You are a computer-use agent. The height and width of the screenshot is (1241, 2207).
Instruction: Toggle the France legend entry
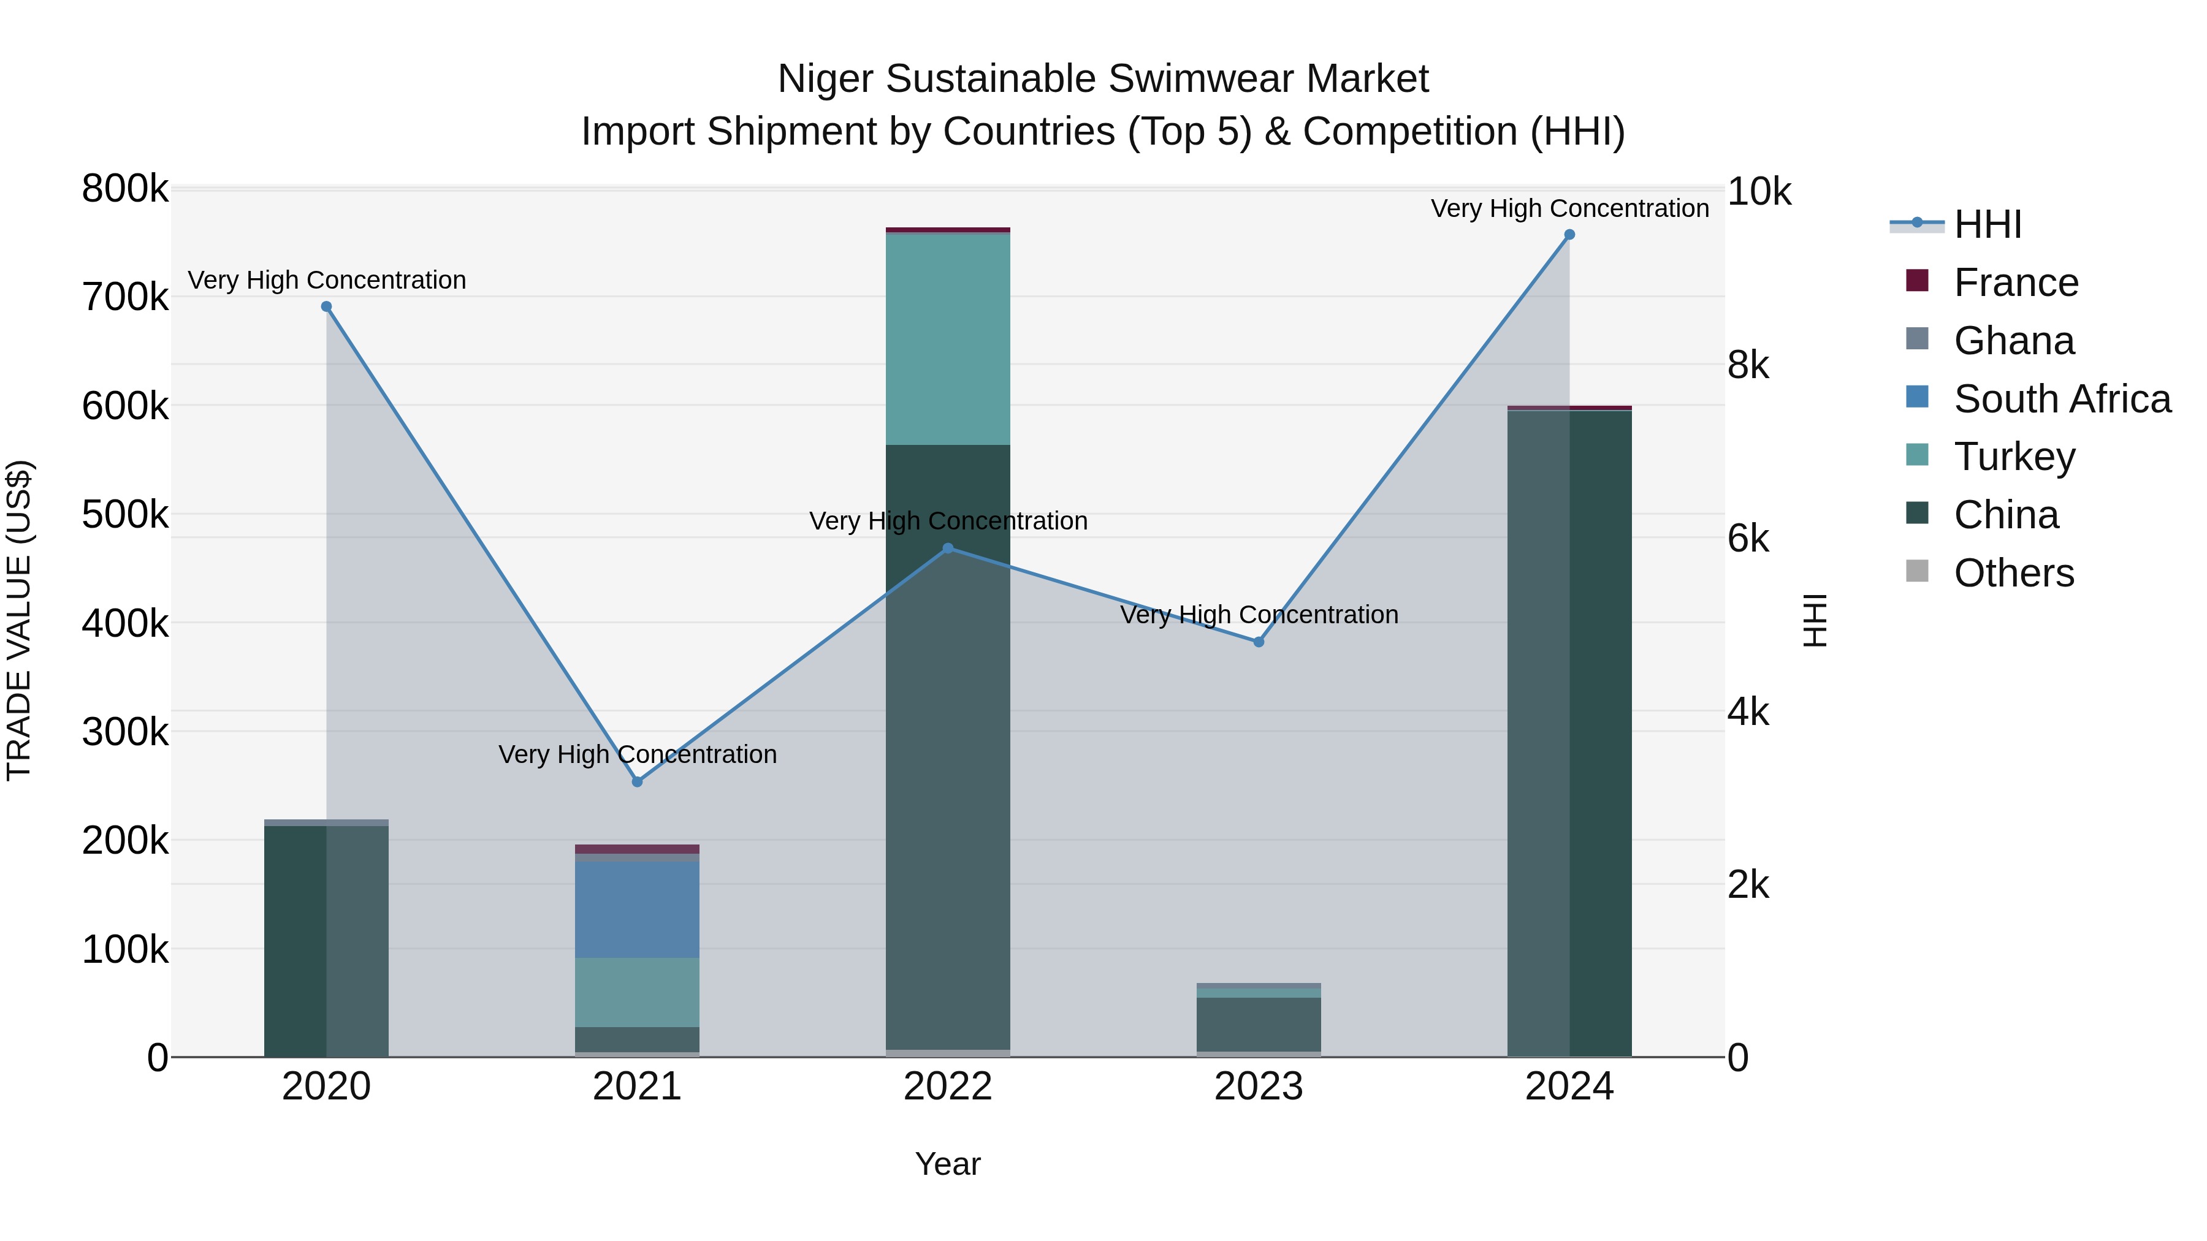coord(1993,283)
